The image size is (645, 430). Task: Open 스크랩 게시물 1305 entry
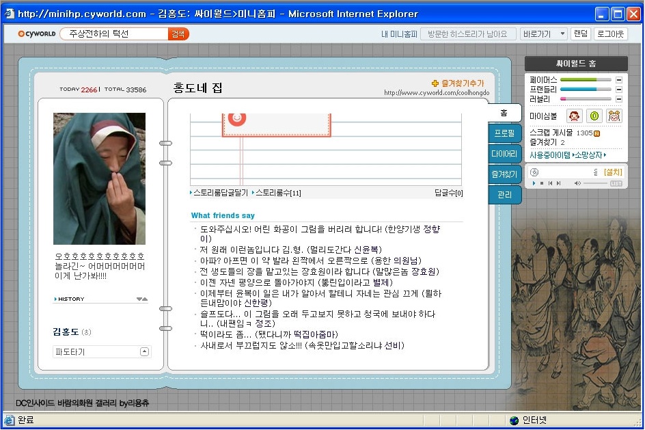pos(561,133)
